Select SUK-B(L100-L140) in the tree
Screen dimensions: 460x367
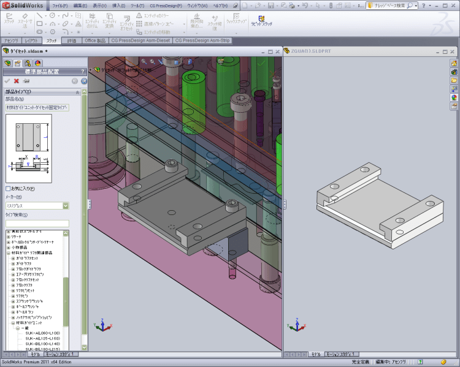(42, 344)
